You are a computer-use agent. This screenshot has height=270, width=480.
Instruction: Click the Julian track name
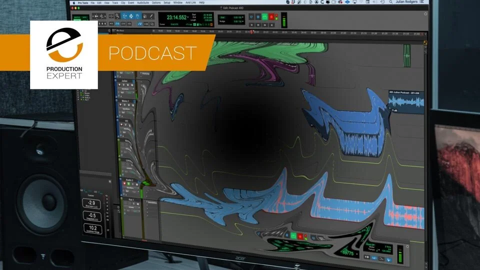pyautogui.click(x=124, y=81)
